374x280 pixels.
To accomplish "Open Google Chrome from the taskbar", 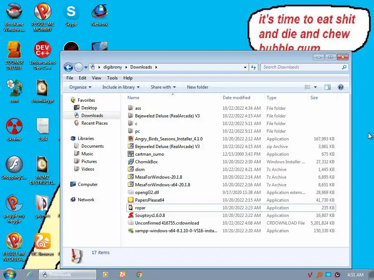I will click(139, 275).
